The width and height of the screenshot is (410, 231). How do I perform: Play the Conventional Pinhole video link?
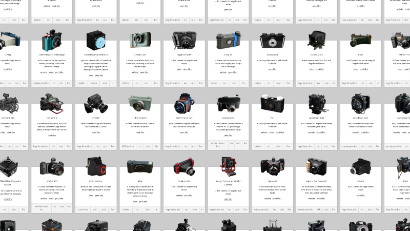[91, 72]
